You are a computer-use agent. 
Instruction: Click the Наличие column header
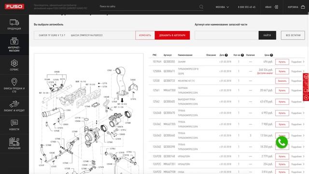(x=251, y=55)
